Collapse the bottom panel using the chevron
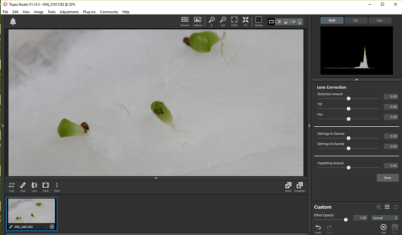402x235 pixels. pos(156,178)
